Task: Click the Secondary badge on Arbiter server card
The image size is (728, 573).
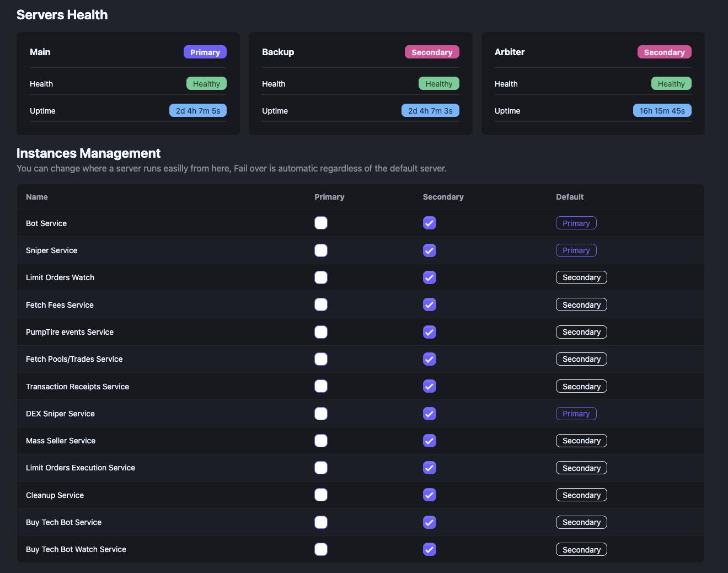Action: [x=664, y=52]
